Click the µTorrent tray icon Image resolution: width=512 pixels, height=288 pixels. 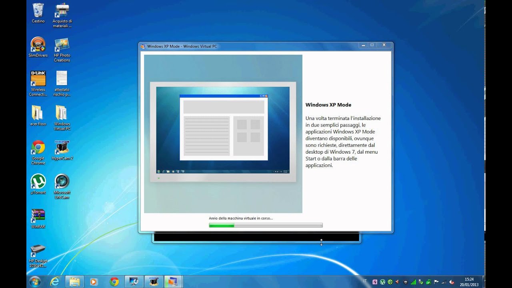[x=382, y=282]
